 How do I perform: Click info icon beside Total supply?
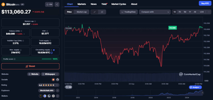point(50,41)
